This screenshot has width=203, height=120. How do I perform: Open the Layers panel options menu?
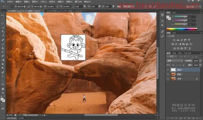tap(201, 53)
